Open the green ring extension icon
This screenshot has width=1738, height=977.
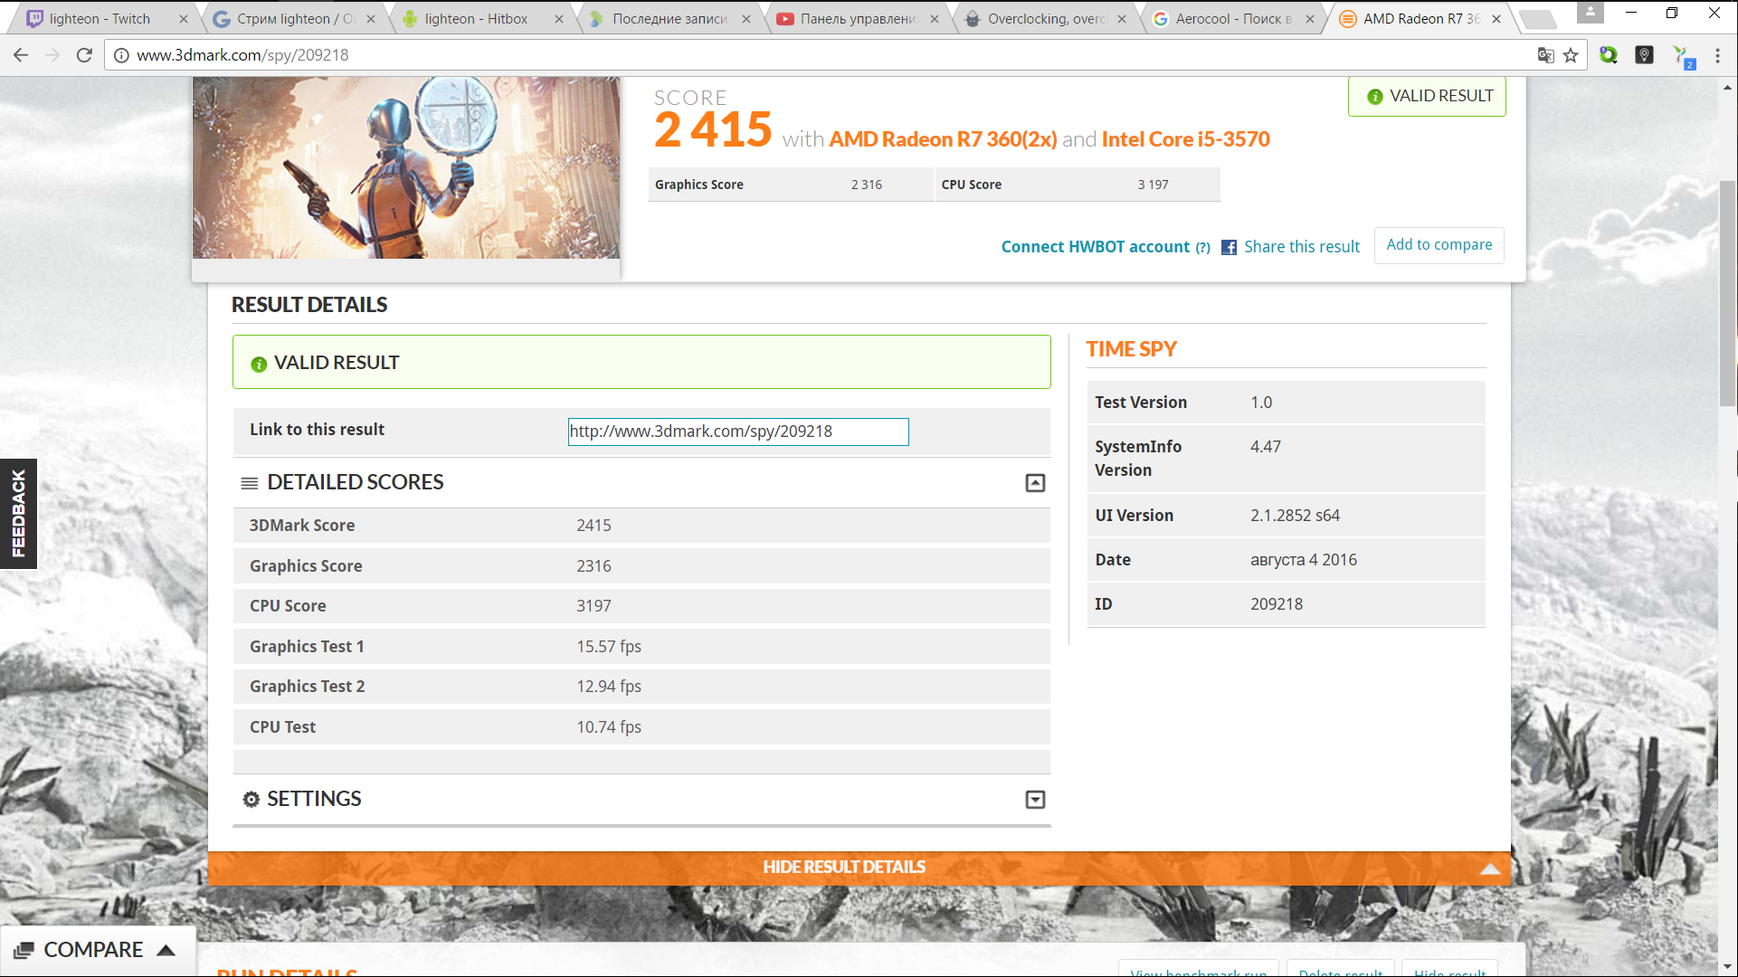[1609, 55]
